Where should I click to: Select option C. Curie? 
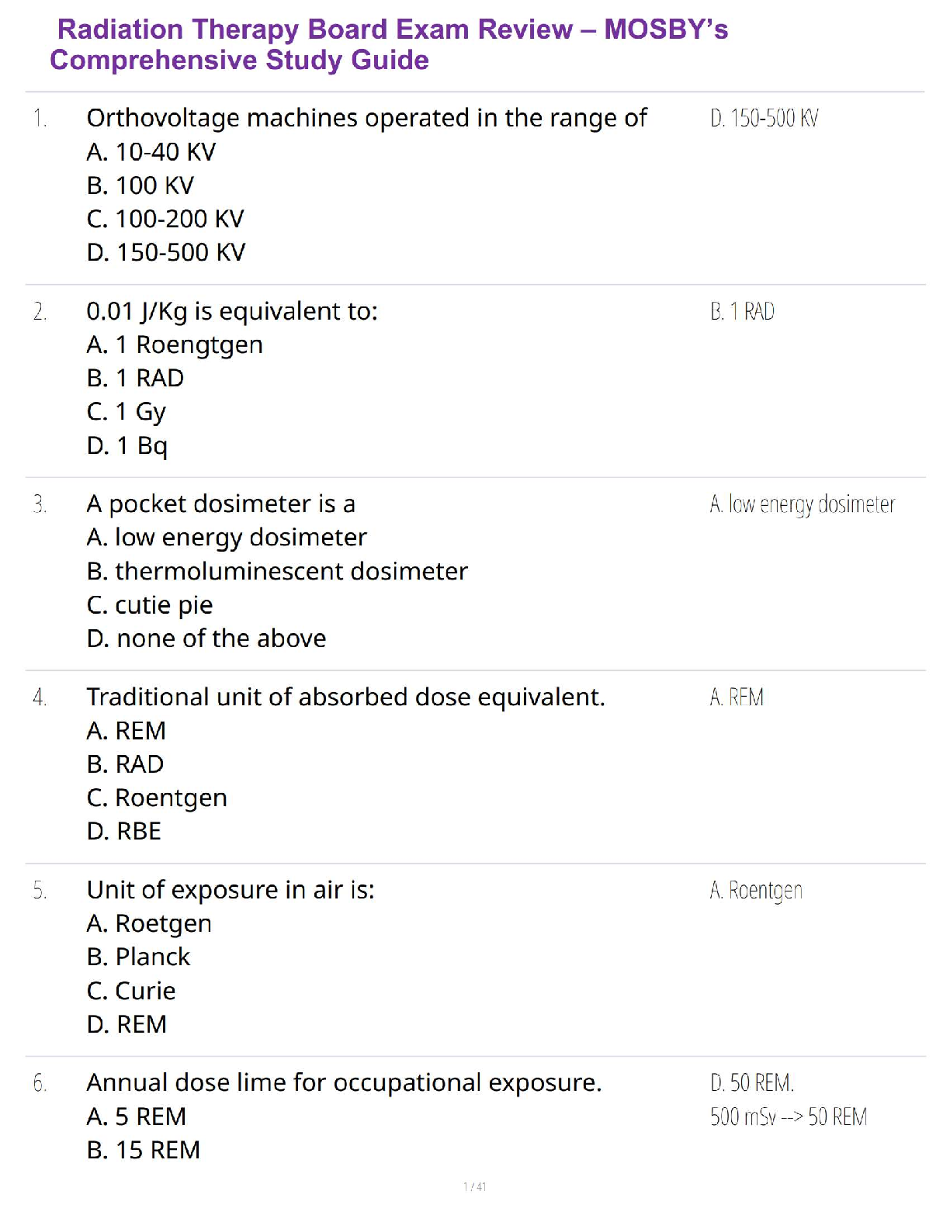[x=131, y=991]
